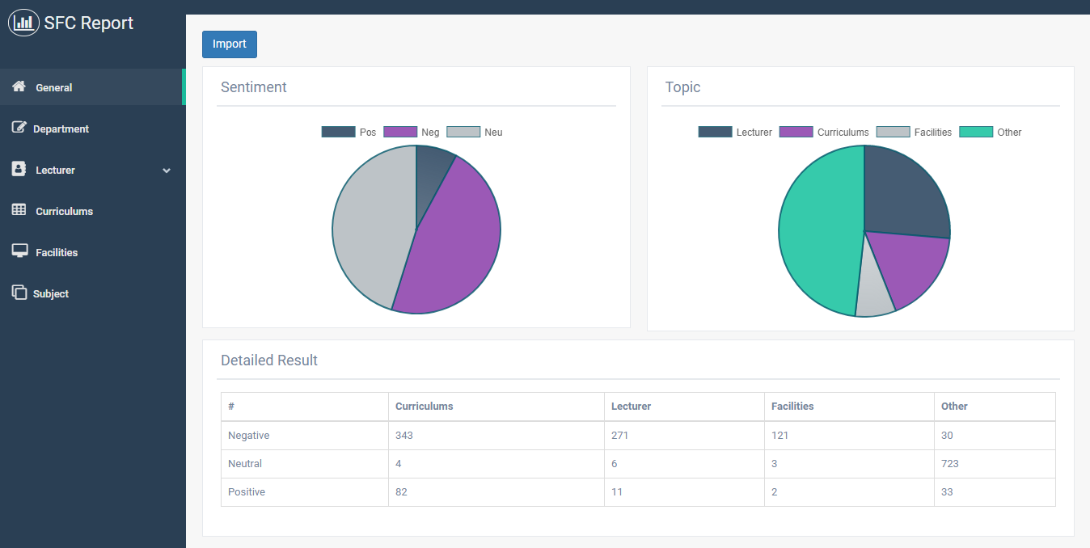1090x548 pixels.
Task: Click the 271 Negative Lecturer cell
Action: [685, 436]
